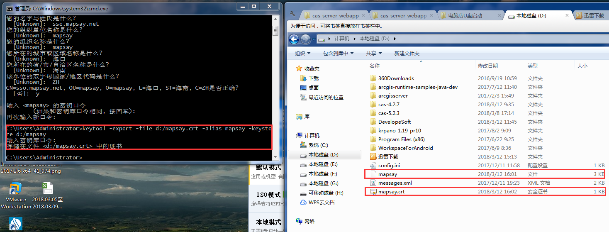Go back with the blue Back arrow
Screen dimensions: 609x232
click(x=294, y=39)
